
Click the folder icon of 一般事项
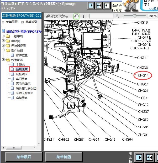(x=8, y=36)
